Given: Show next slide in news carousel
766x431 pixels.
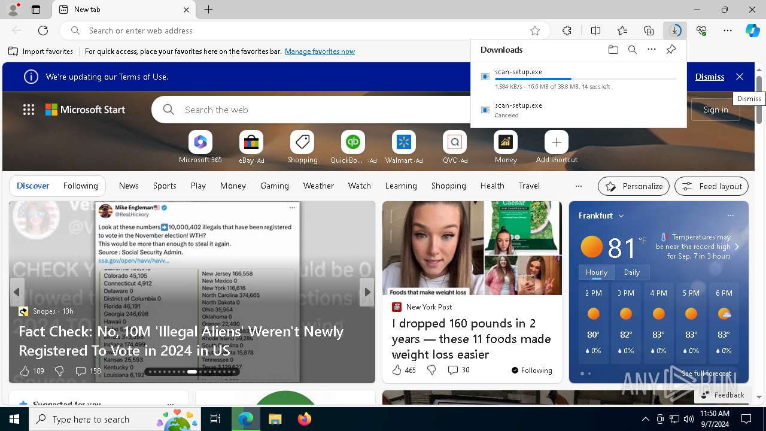Looking at the screenshot, I should coord(367,292).
